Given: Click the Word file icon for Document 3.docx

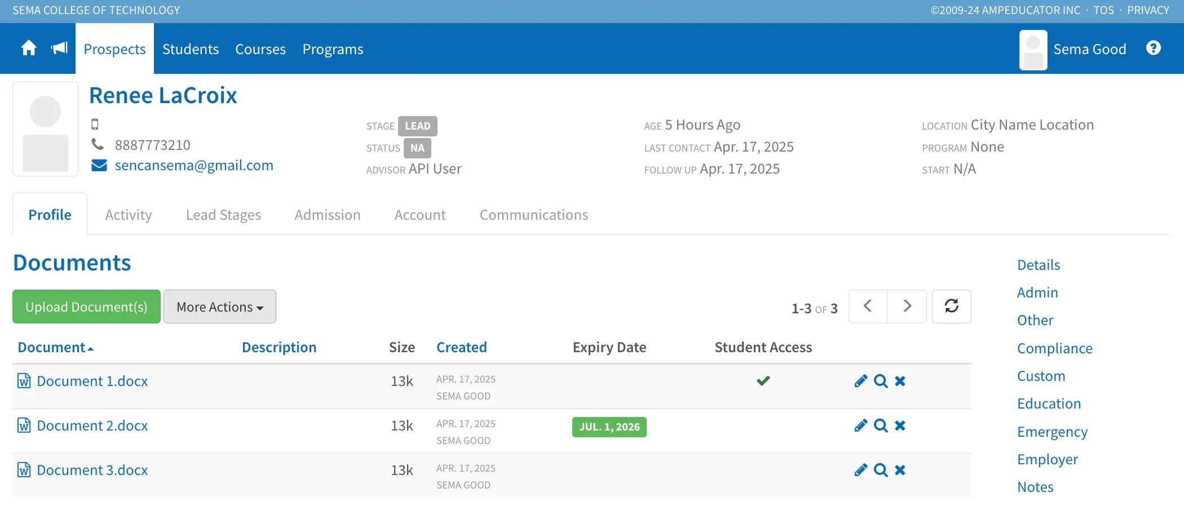Looking at the screenshot, I should 24,470.
